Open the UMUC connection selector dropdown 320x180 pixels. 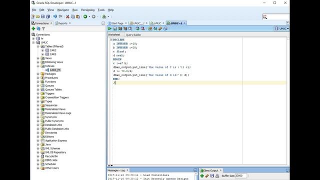pos(281,28)
